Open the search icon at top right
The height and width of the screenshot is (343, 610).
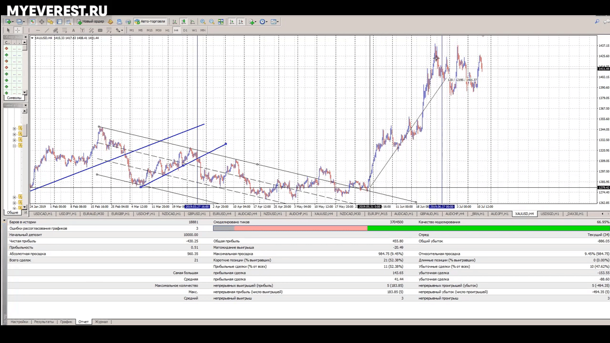(x=597, y=21)
